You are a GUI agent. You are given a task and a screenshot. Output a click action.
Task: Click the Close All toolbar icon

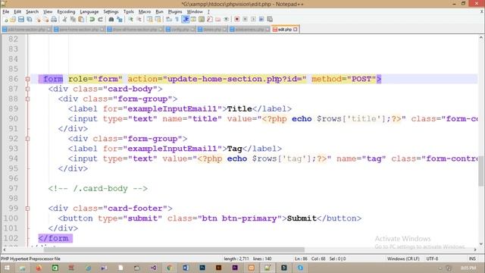45,20
